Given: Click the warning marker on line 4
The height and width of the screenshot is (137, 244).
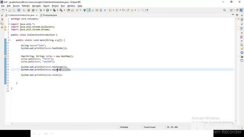Looking at the screenshot, I should [x=5, y=27].
